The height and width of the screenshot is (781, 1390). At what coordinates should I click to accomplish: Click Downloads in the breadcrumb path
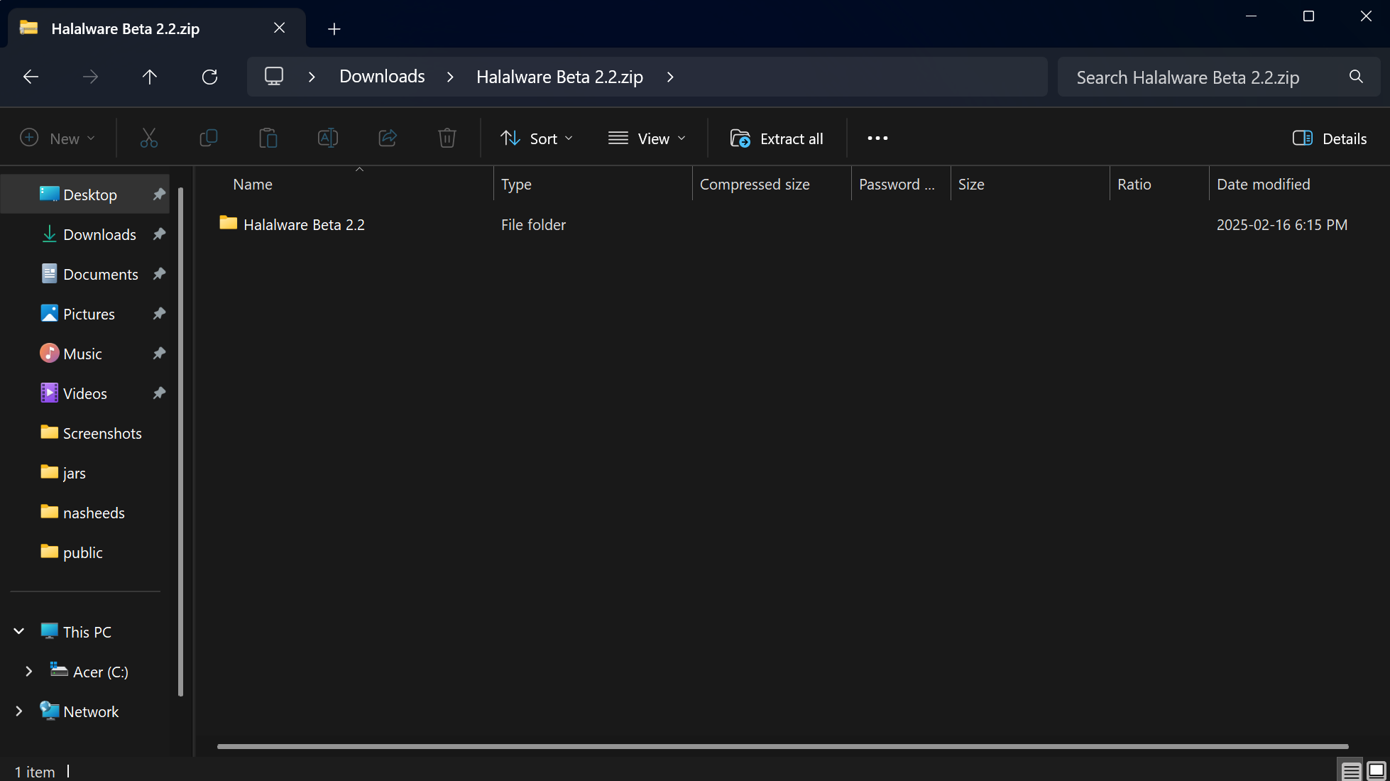coord(382,76)
